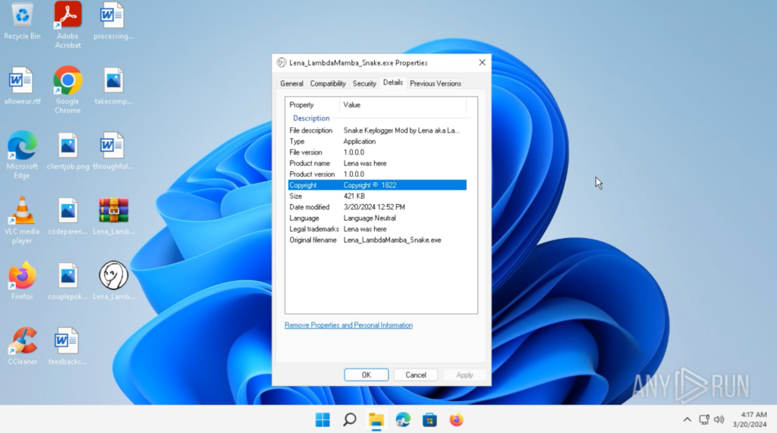Open the Security tab

point(364,83)
